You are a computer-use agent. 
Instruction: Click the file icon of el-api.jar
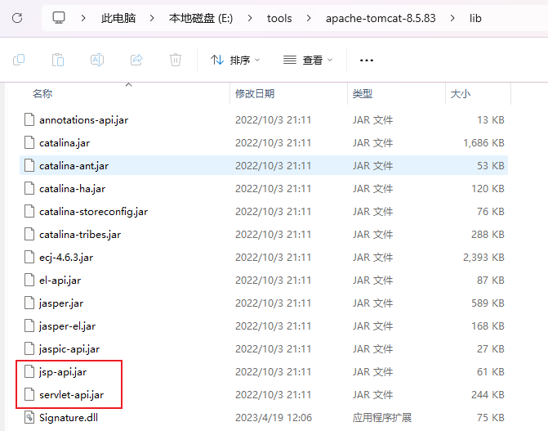29,280
